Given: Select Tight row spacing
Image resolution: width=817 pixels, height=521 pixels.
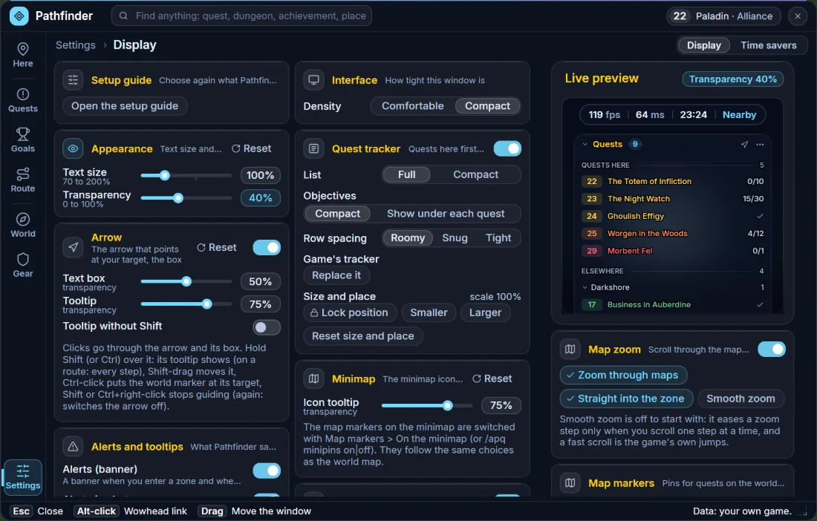Looking at the screenshot, I should pyautogui.click(x=498, y=237).
